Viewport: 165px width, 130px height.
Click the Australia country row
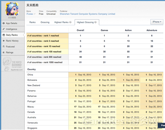point(95,118)
